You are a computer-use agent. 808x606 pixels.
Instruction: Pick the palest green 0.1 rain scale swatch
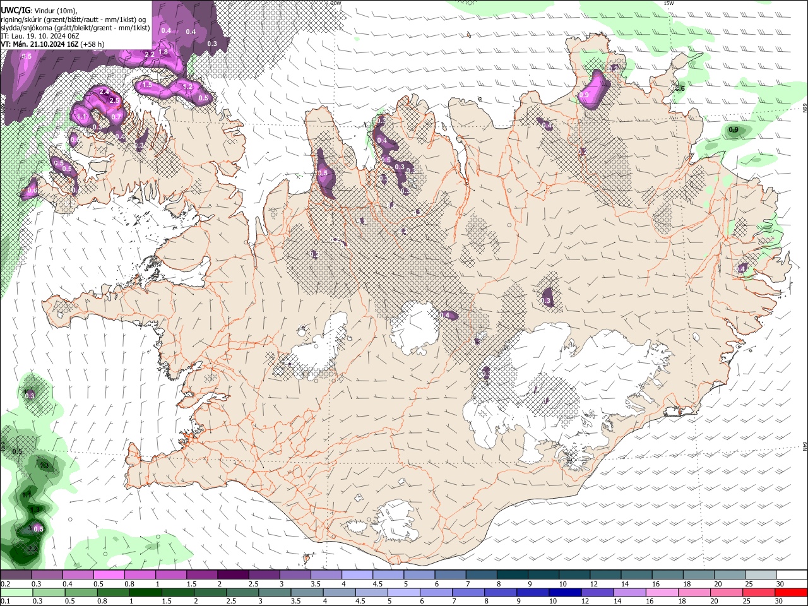(x=16, y=592)
